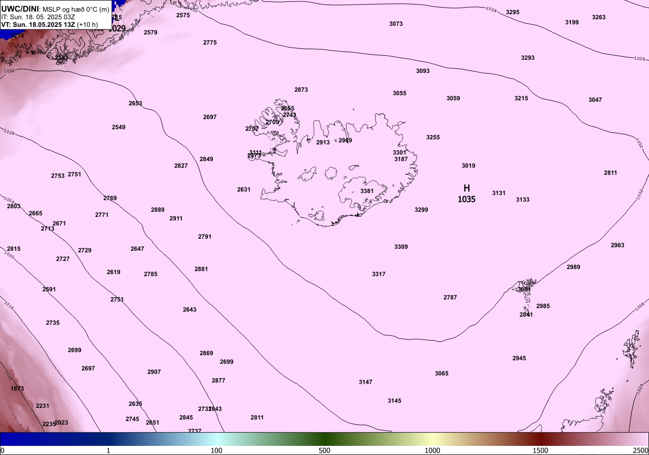This screenshot has height=455, width=649.
Task: Click the height value 3255
Action: (433, 137)
